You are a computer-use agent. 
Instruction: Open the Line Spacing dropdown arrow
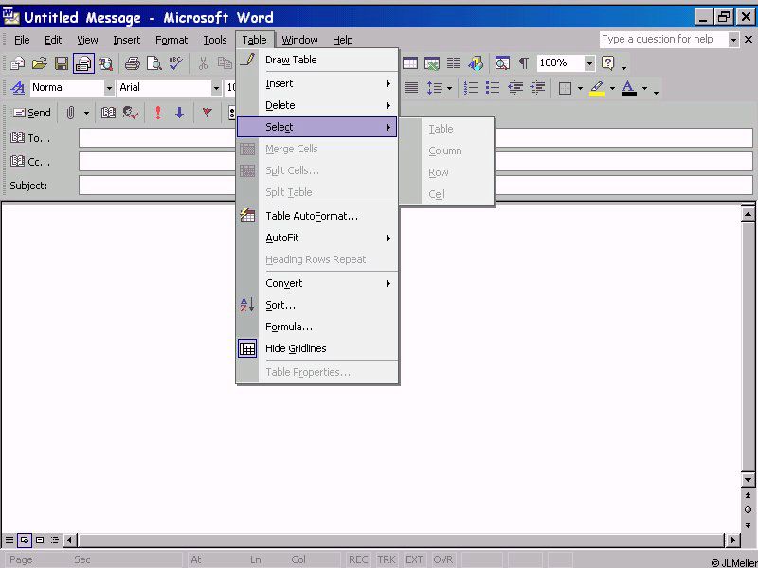point(449,88)
